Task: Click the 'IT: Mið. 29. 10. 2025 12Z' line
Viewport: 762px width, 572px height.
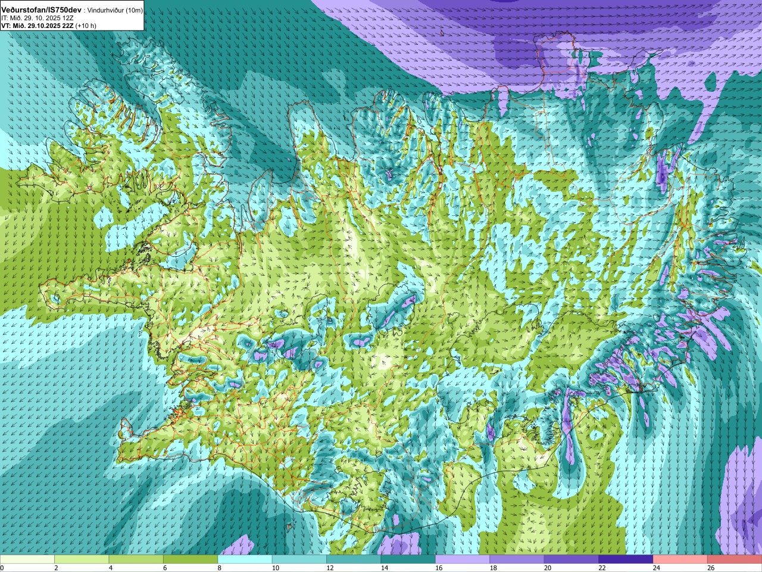Action: [38, 18]
